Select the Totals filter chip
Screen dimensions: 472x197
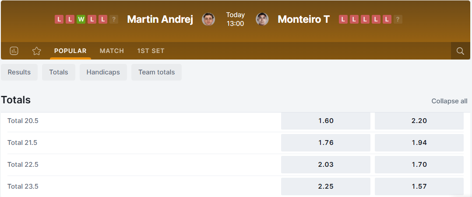pyautogui.click(x=59, y=72)
